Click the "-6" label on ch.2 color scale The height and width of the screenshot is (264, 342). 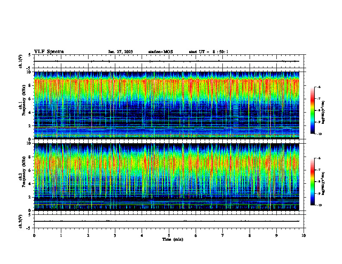point(319,158)
